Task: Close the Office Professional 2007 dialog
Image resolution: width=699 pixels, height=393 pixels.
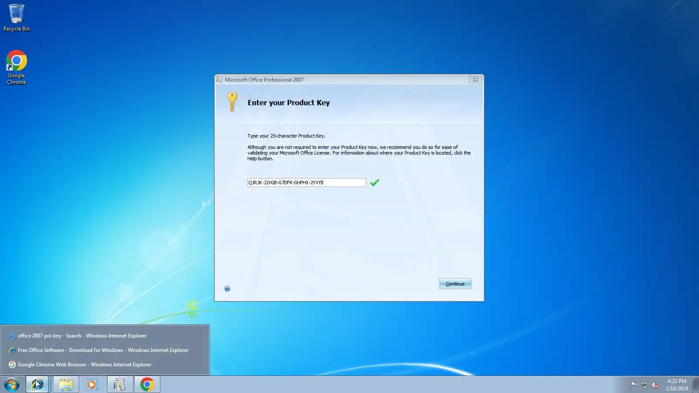Action: (x=475, y=79)
